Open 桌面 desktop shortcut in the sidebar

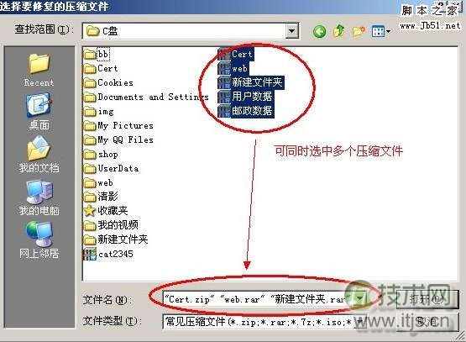click(x=39, y=112)
